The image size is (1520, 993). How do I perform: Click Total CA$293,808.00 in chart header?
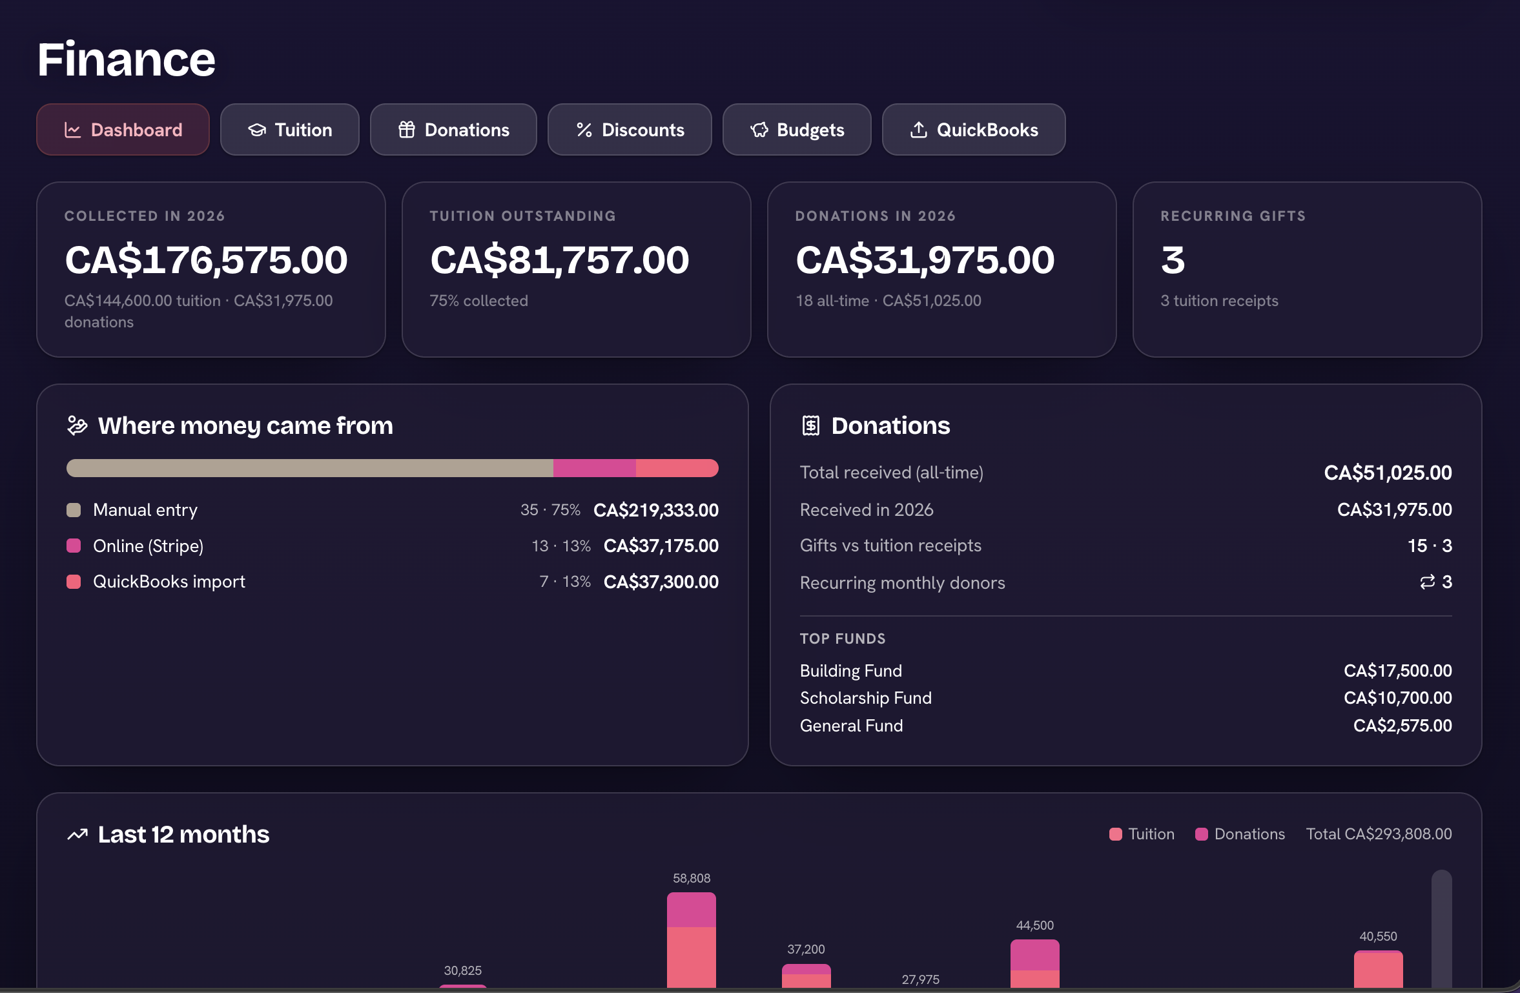[x=1379, y=834]
